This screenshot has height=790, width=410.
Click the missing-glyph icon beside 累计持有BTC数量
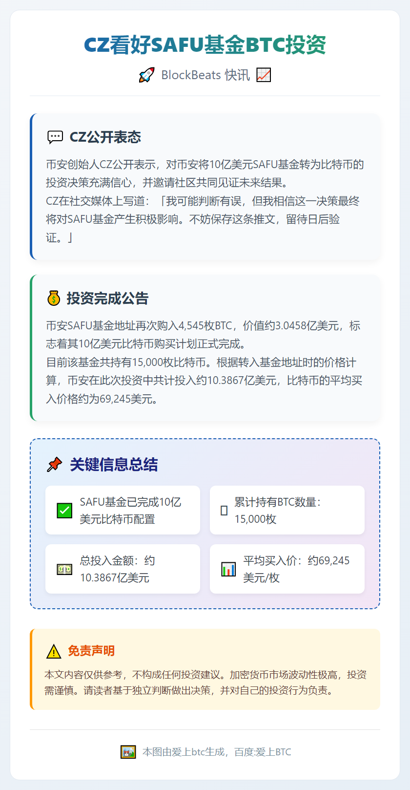point(224,511)
